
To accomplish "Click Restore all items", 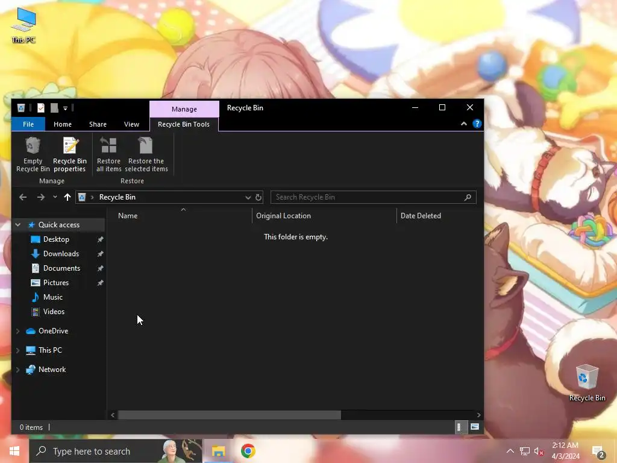I will [x=108, y=154].
